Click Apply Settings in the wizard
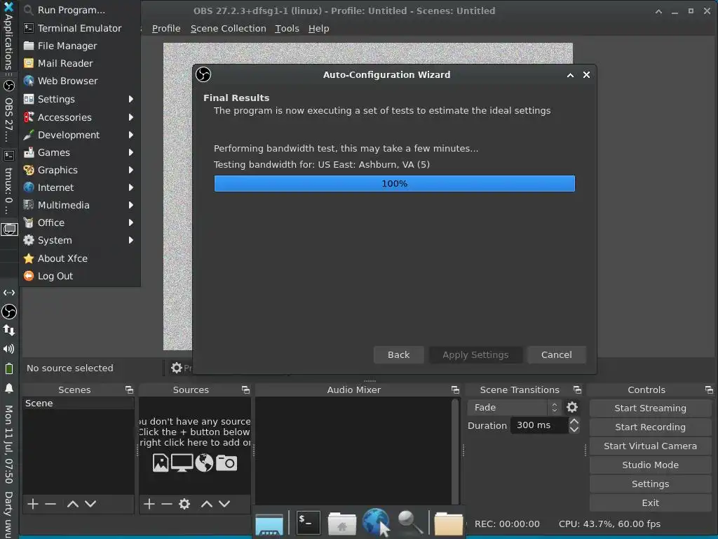Viewport: 718px width, 539px height. click(x=475, y=354)
